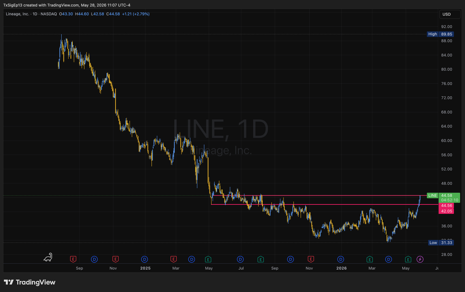Click the 52.00 price axis label
This screenshot has width=465, height=292.
446,169
